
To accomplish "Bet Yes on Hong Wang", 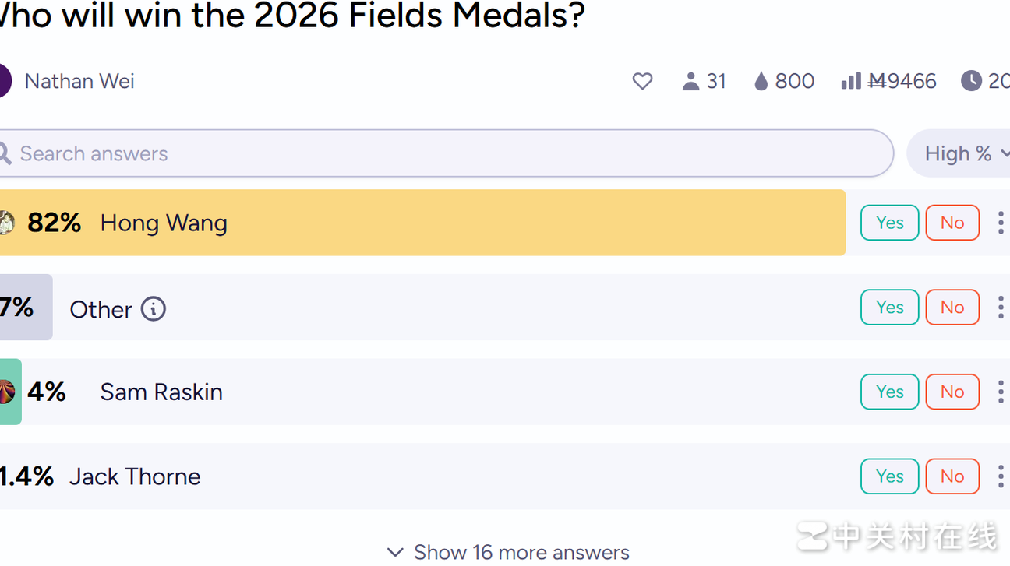I will [889, 223].
